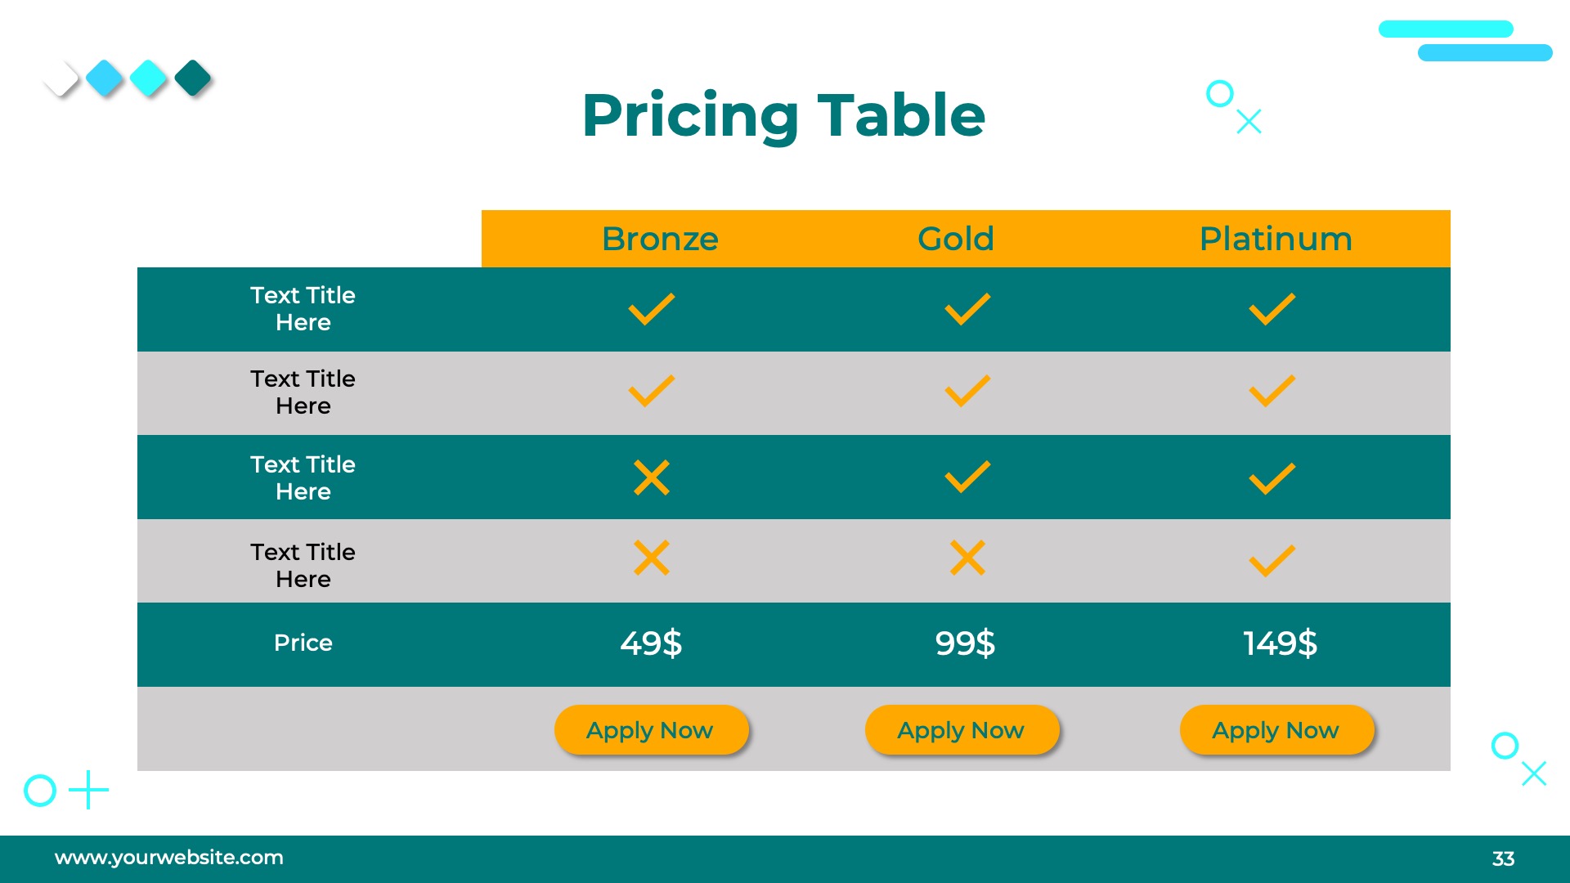Click the Bronze X mark in third row
The width and height of the screenshot is (1570, 883).
[651, 477]
